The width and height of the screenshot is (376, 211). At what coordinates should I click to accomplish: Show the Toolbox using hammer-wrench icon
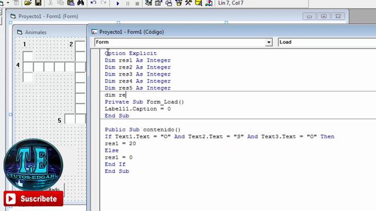pyautogui.click(x=189, y=3)
